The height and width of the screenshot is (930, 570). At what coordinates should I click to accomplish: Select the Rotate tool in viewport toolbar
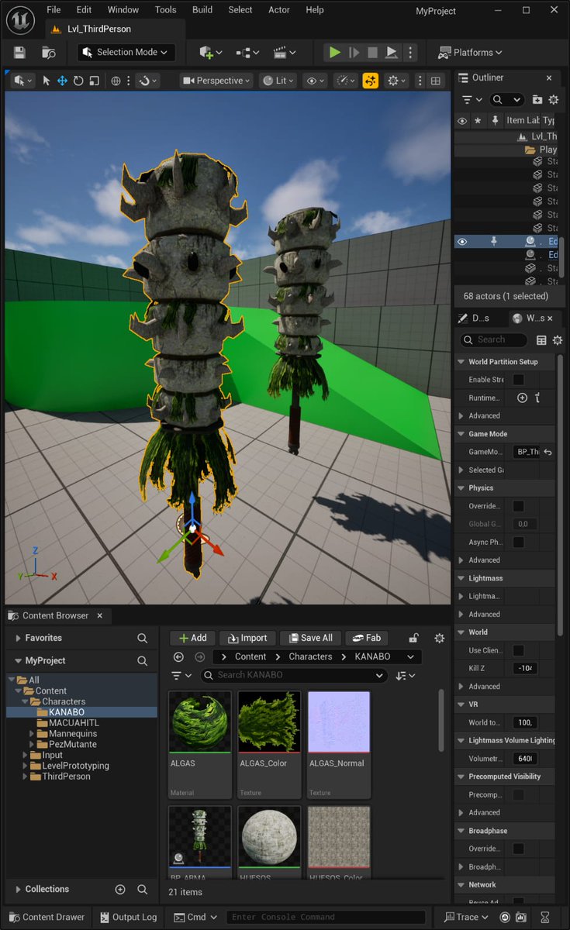[78, 81]
